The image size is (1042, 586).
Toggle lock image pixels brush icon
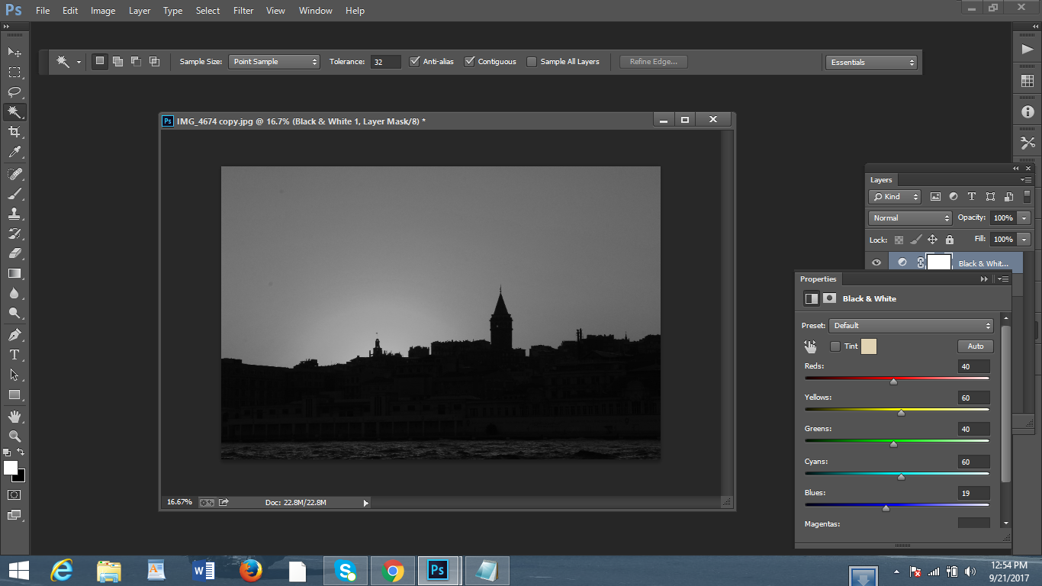[916, 240]
